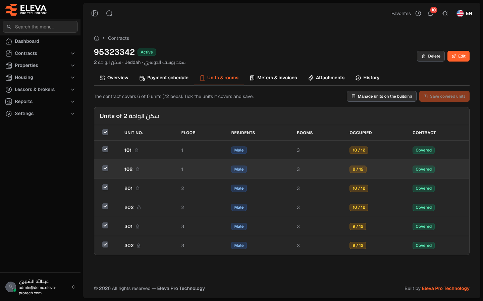
Task: Uncheck unit 302 checkbox
Action: coord(105,244)
